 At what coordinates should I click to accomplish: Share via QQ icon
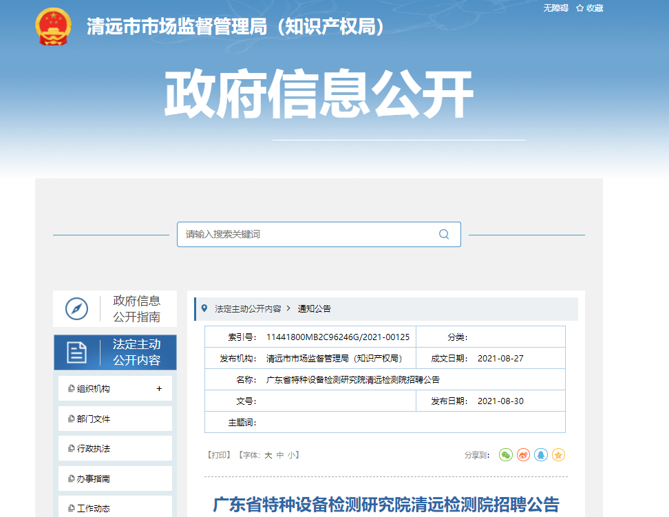pyautogui.click(x=541, y=455)
